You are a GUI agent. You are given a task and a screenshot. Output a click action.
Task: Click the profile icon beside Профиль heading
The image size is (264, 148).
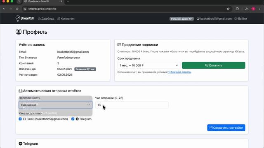pyautogui.click(x=19, y=32)
